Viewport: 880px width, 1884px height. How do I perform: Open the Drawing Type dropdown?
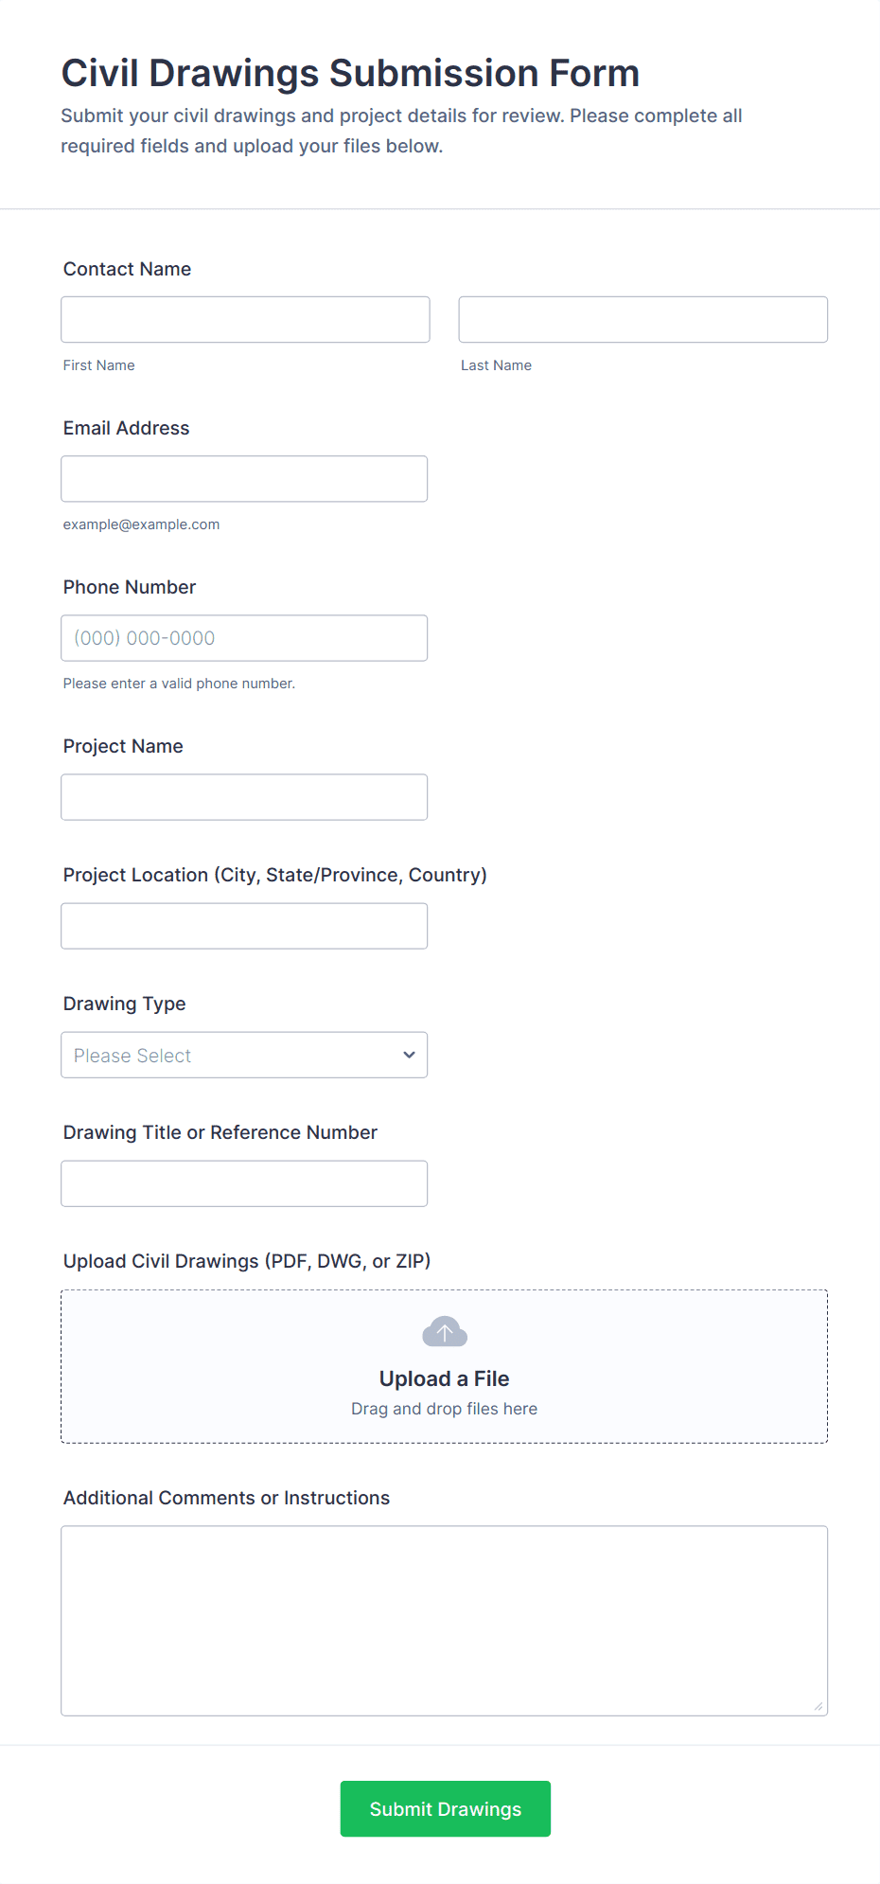pos(244,1055)
